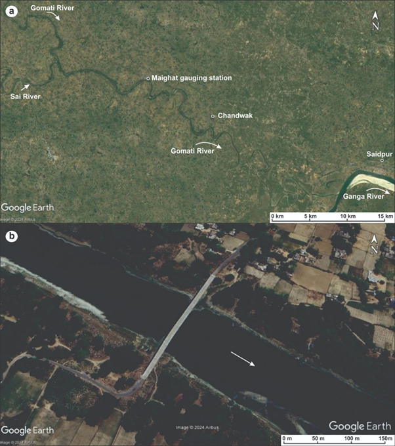Click the 150m mark on the scale bar
The height and width of the screenshot is (446, 395).
(x=385, y=438)
